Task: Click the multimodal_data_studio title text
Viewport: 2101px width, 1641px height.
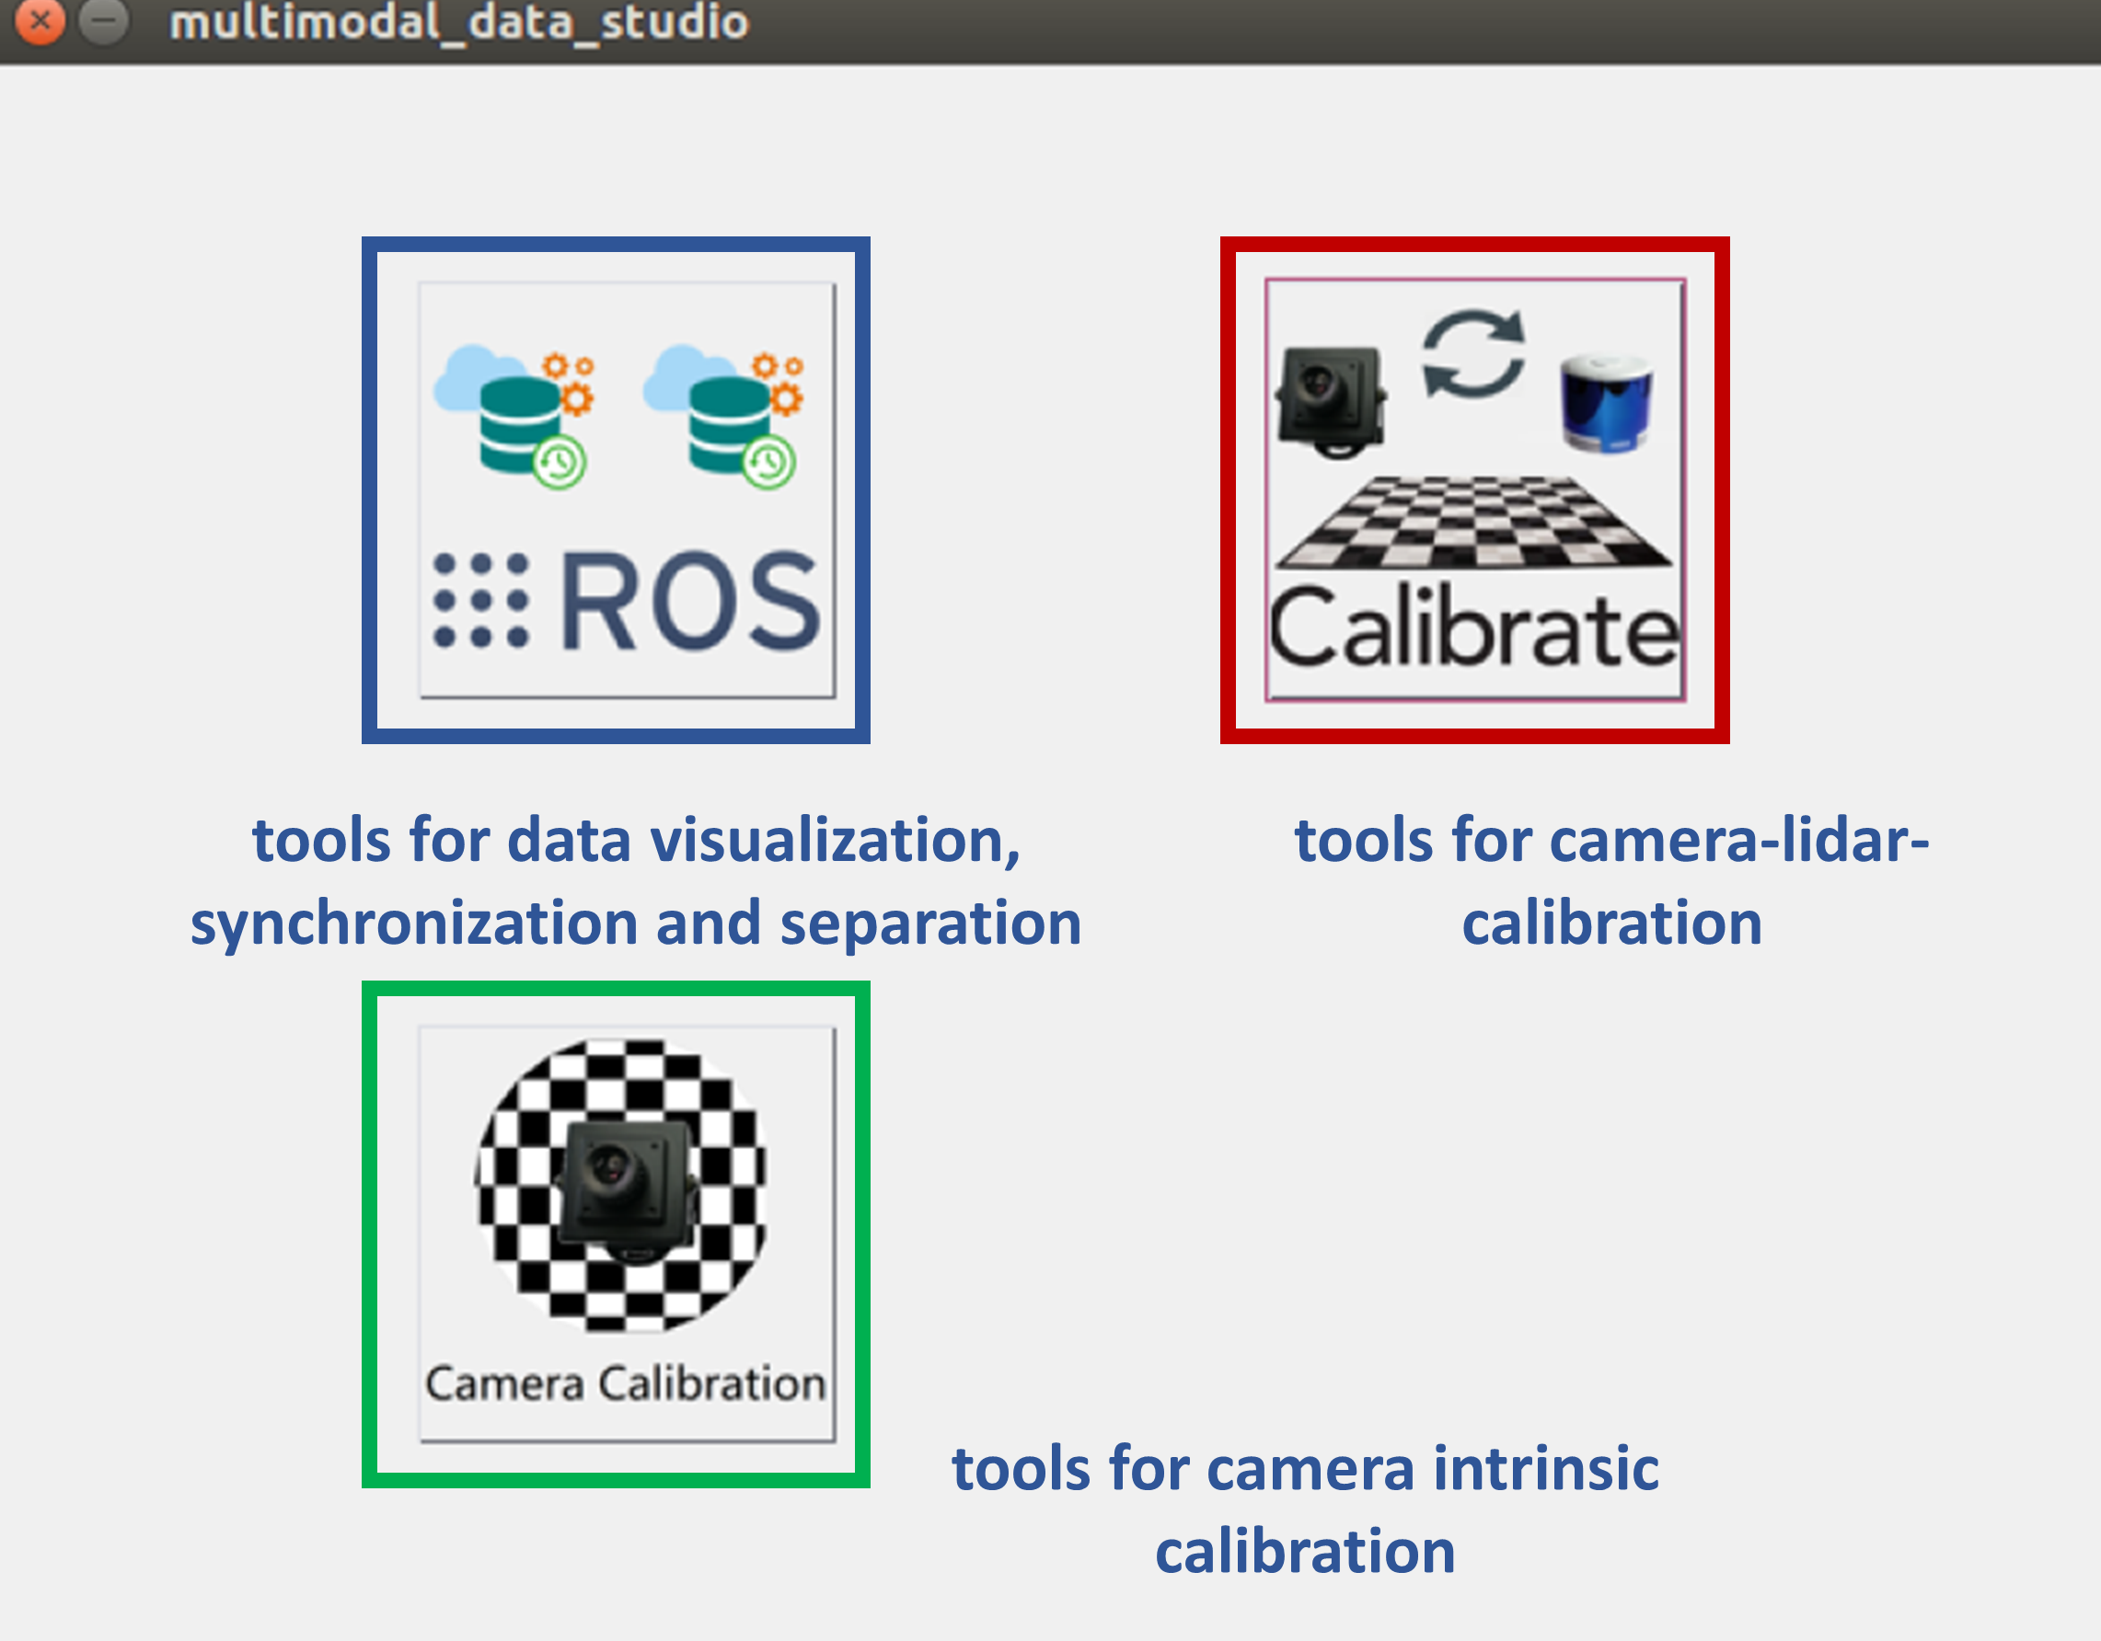Action: 459,21
